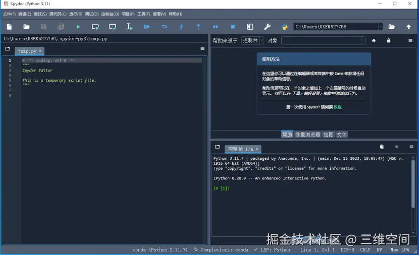Open file using folder toolbar icon
Viewport: 419px width, 255px height.
pyautogui.click(x=26, y=27)
